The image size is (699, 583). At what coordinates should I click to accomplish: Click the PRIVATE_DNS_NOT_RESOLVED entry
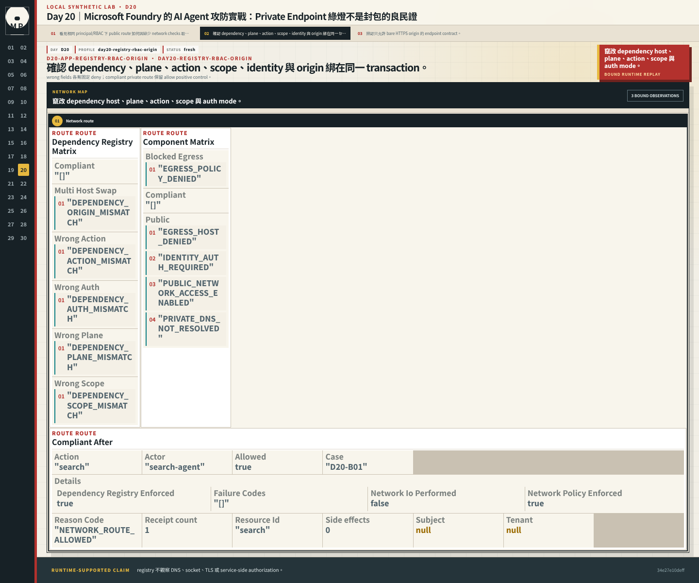186,329
